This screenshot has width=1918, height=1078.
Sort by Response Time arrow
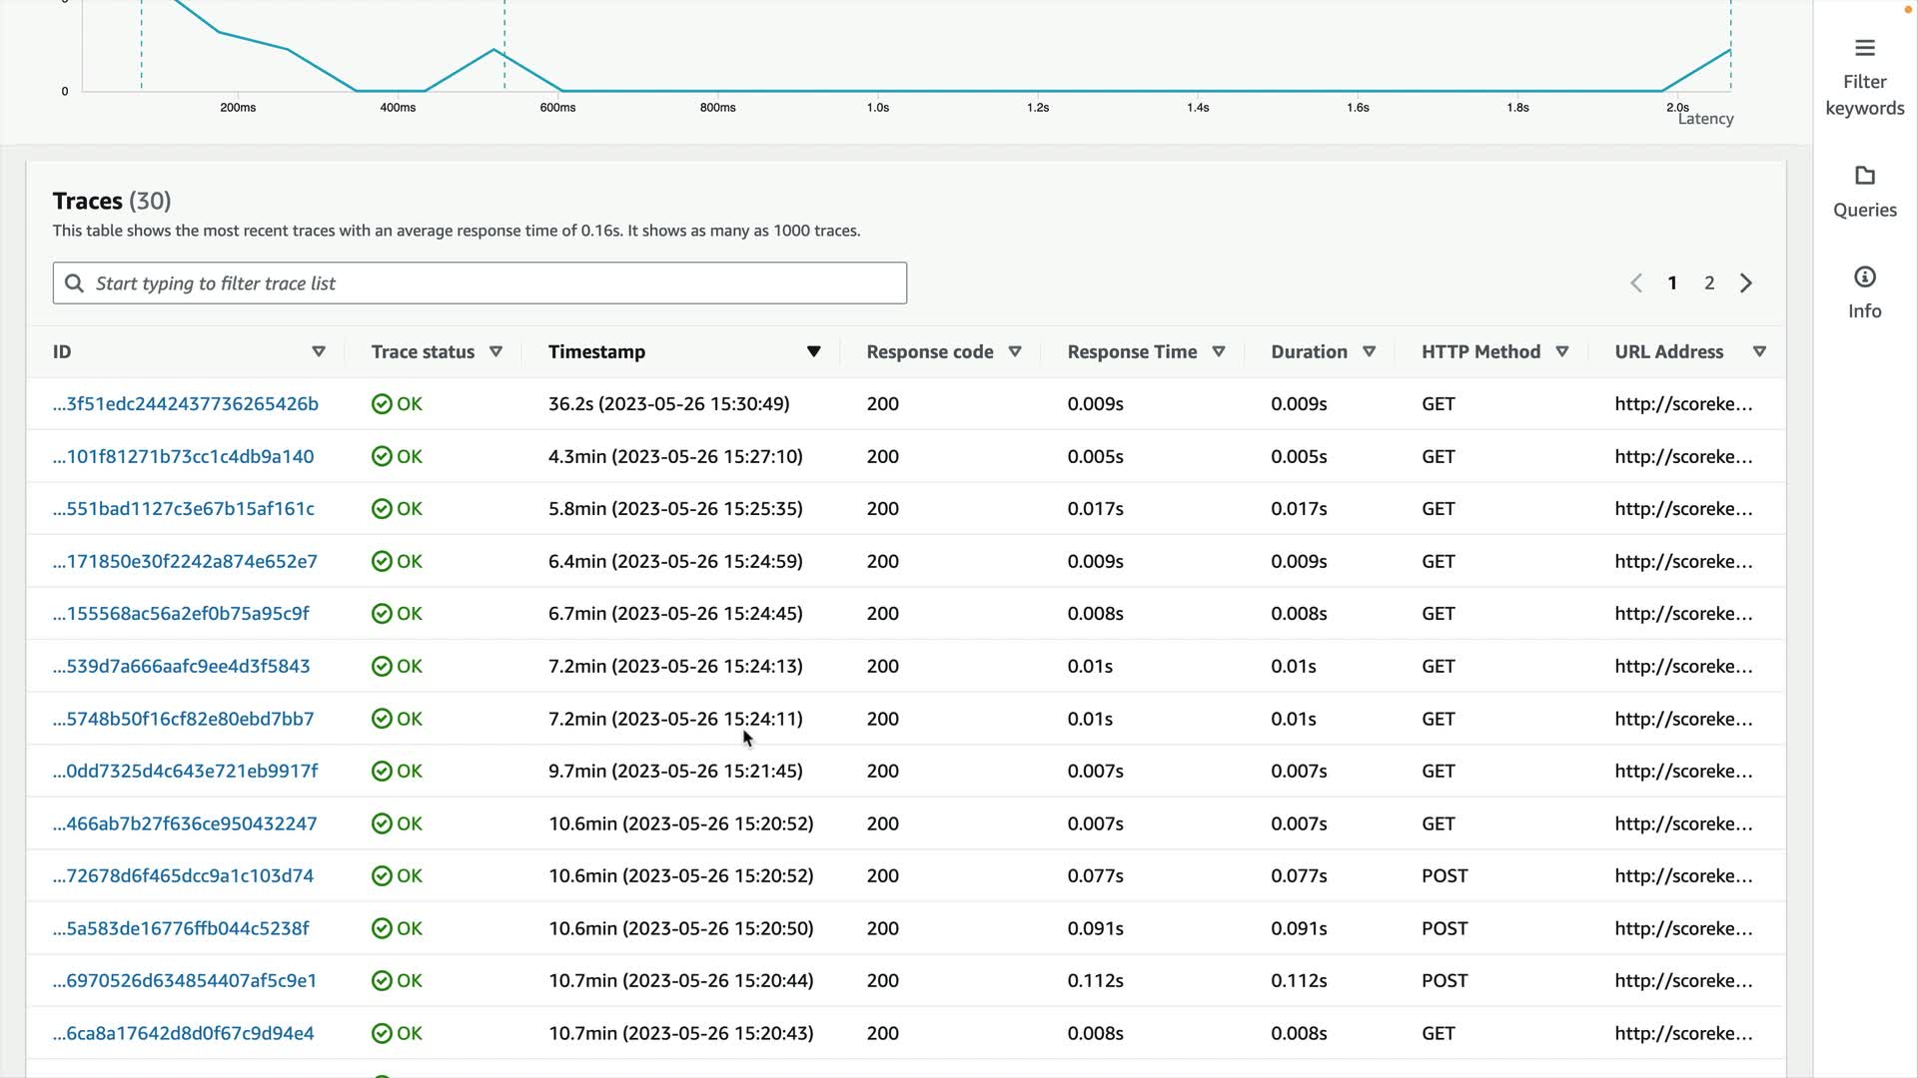click(1219, 351)
